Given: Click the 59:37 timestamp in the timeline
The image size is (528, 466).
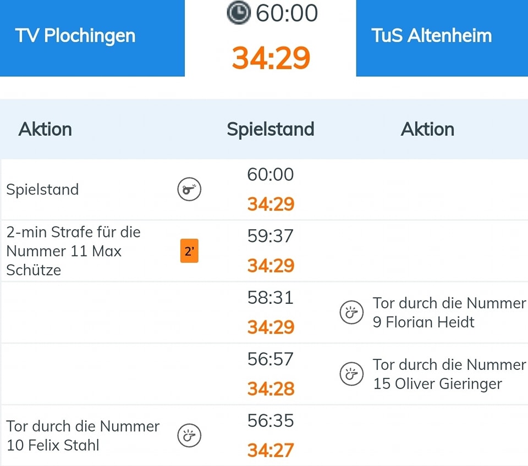Looking at the screenshot, I should [271, 236].
